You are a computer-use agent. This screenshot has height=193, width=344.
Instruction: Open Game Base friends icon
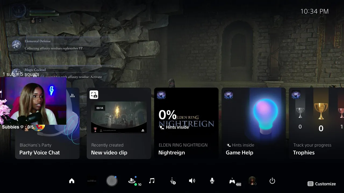[132, 181]
